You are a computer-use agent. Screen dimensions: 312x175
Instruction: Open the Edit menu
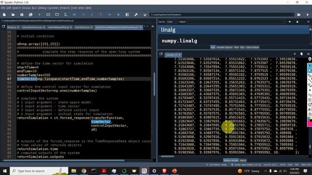pos(9,8)
